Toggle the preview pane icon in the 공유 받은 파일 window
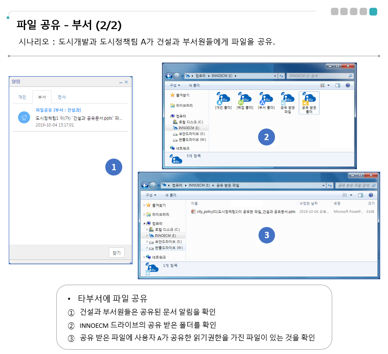This screenshot has width=388, height=354. (x=360, y=195)
